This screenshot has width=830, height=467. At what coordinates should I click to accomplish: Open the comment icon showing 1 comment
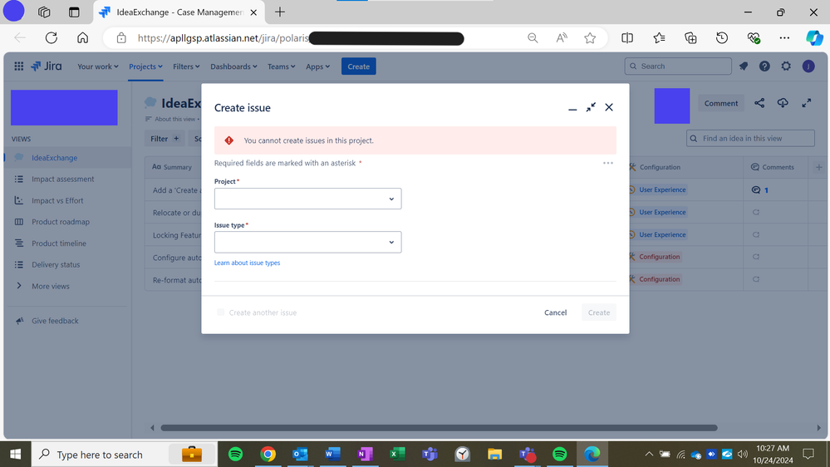point(759,190)
